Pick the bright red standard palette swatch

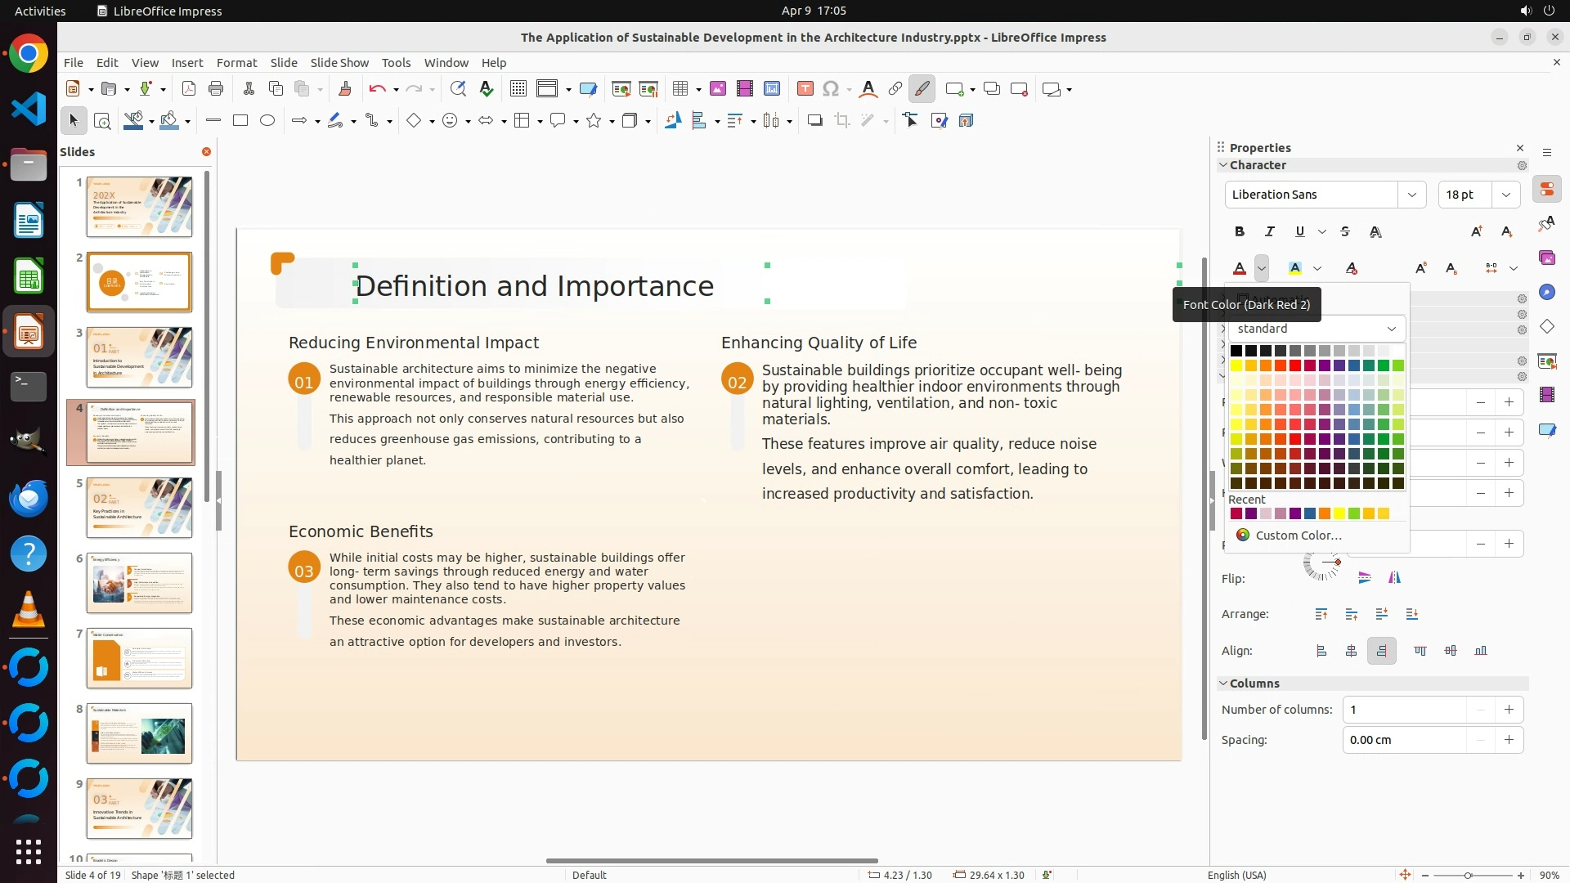pos(1294,365)
